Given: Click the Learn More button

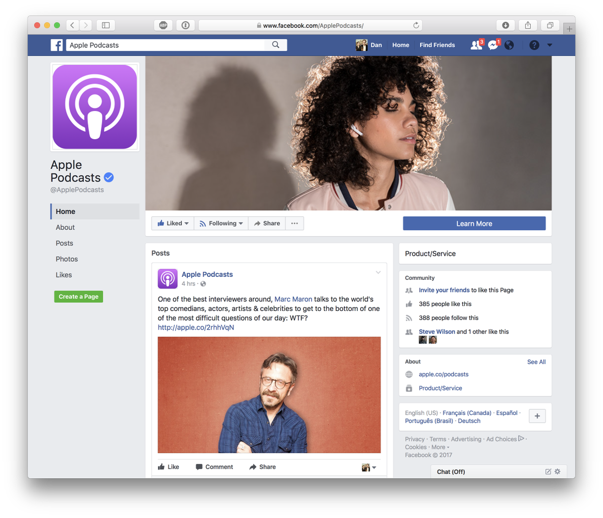Looking at the screenshot, I should (x=474, y=224).
